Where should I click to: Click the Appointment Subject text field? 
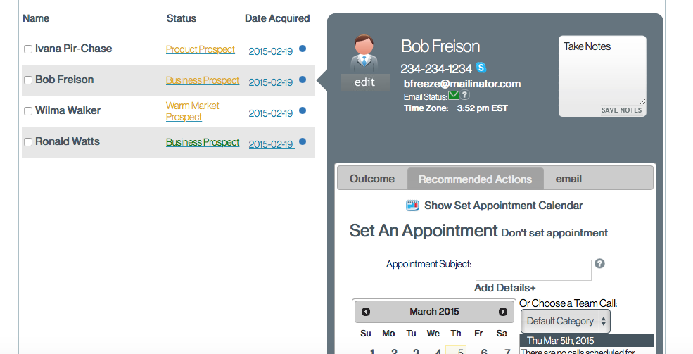coord(533,270)
